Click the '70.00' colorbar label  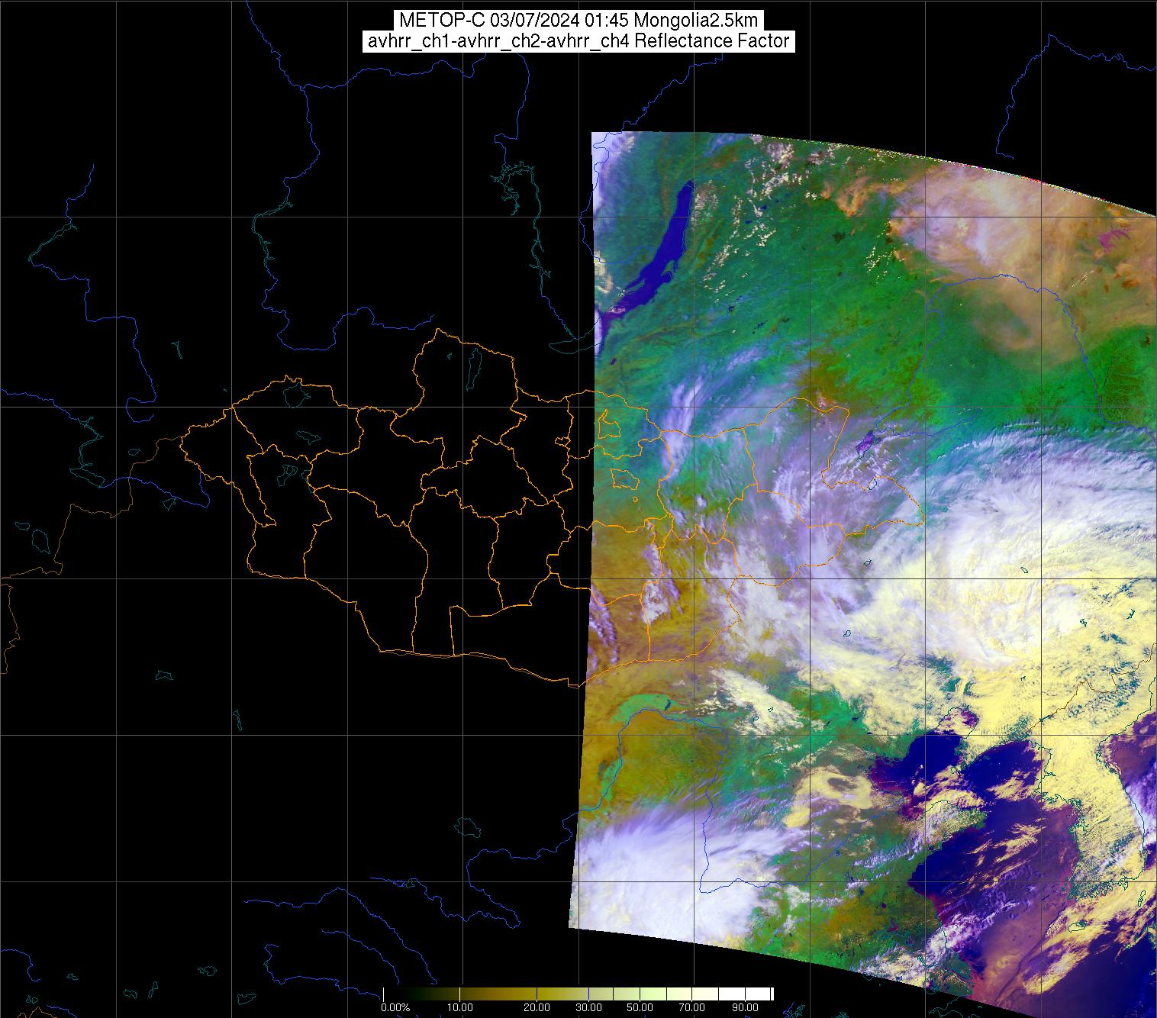click(691, 1007)
